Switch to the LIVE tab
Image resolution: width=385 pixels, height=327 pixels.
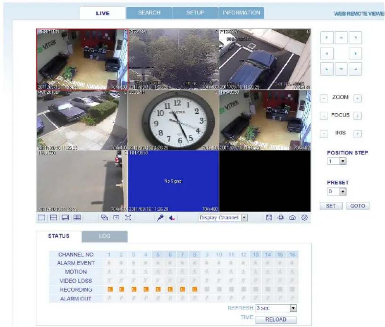pos(103,13)
